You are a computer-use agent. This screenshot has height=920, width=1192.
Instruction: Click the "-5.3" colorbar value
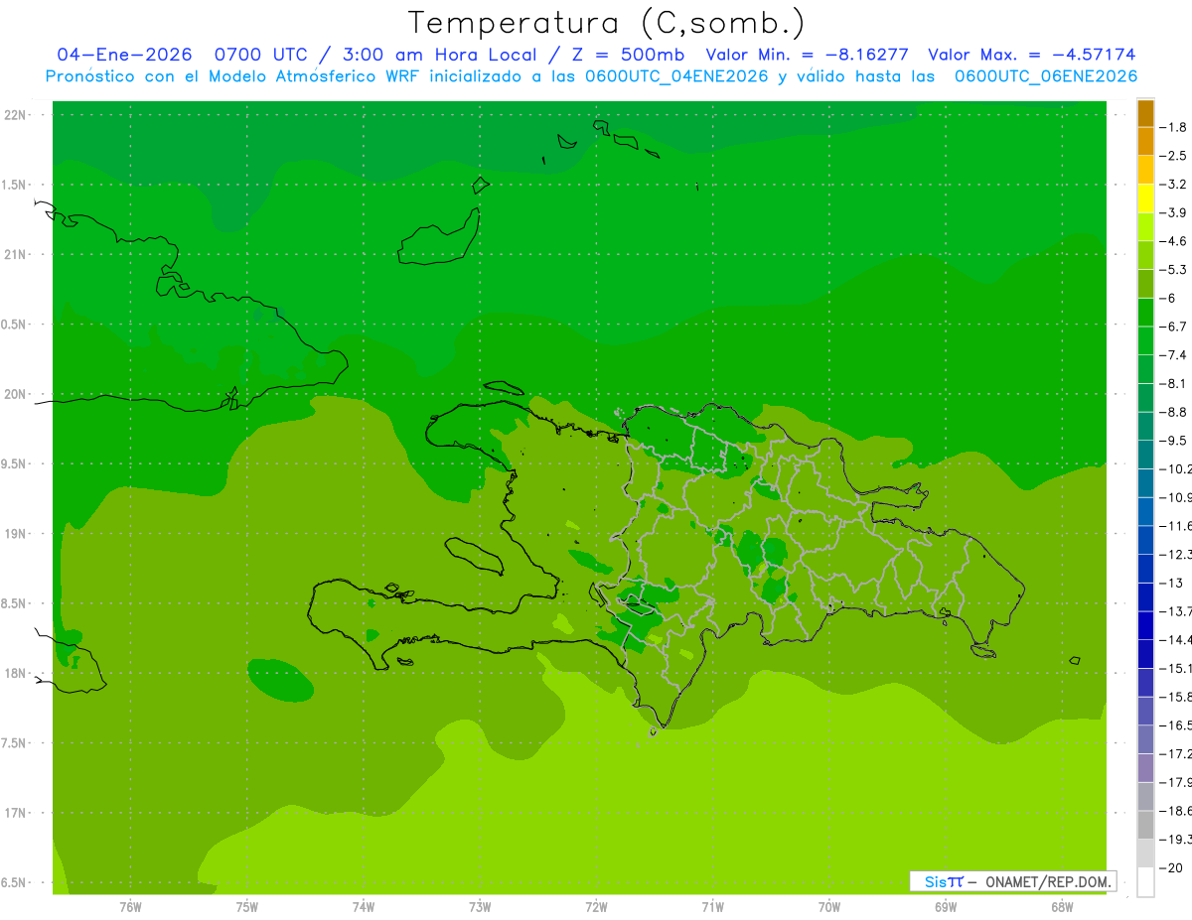point(1174,270)
